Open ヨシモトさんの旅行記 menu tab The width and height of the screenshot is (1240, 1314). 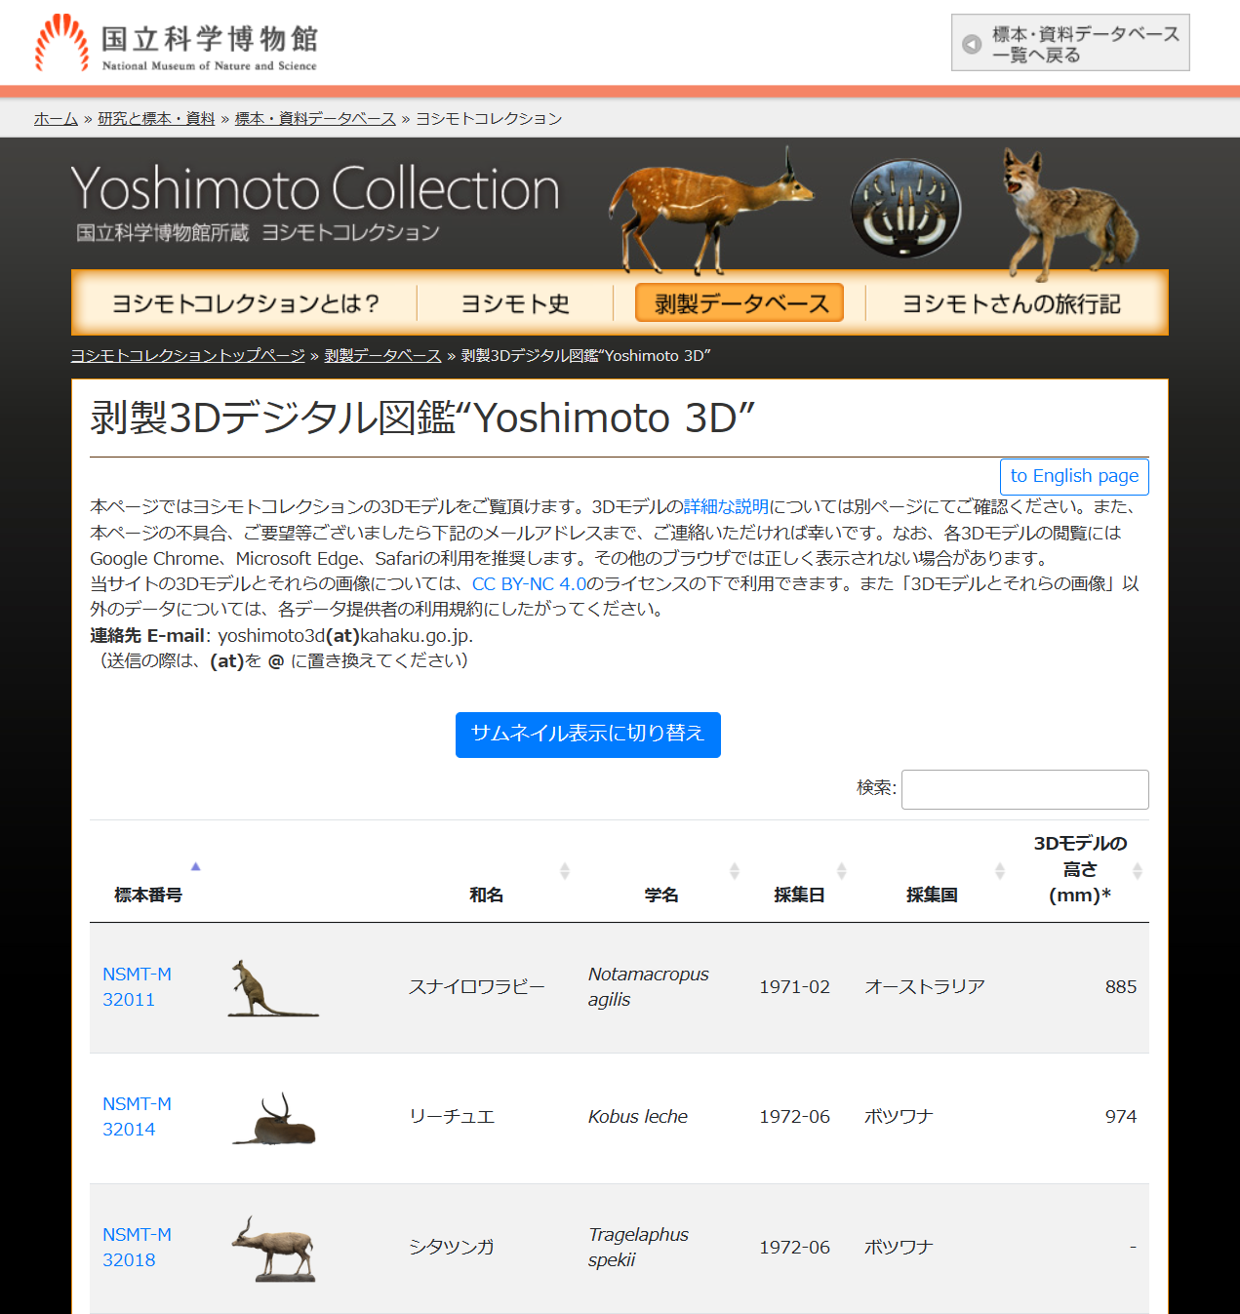pos(1011,303)
